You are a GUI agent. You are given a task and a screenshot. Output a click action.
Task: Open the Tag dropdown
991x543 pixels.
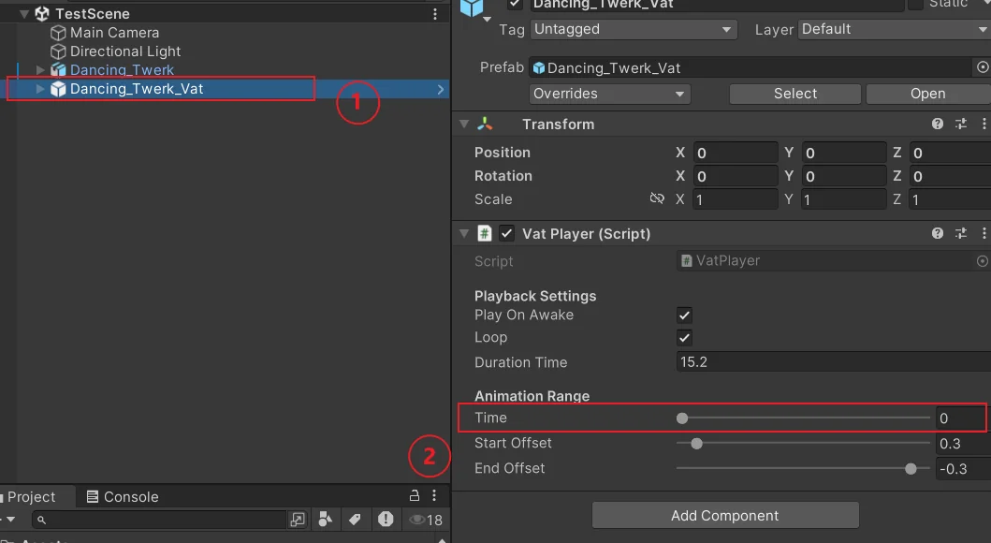click(x=634, y=29)
